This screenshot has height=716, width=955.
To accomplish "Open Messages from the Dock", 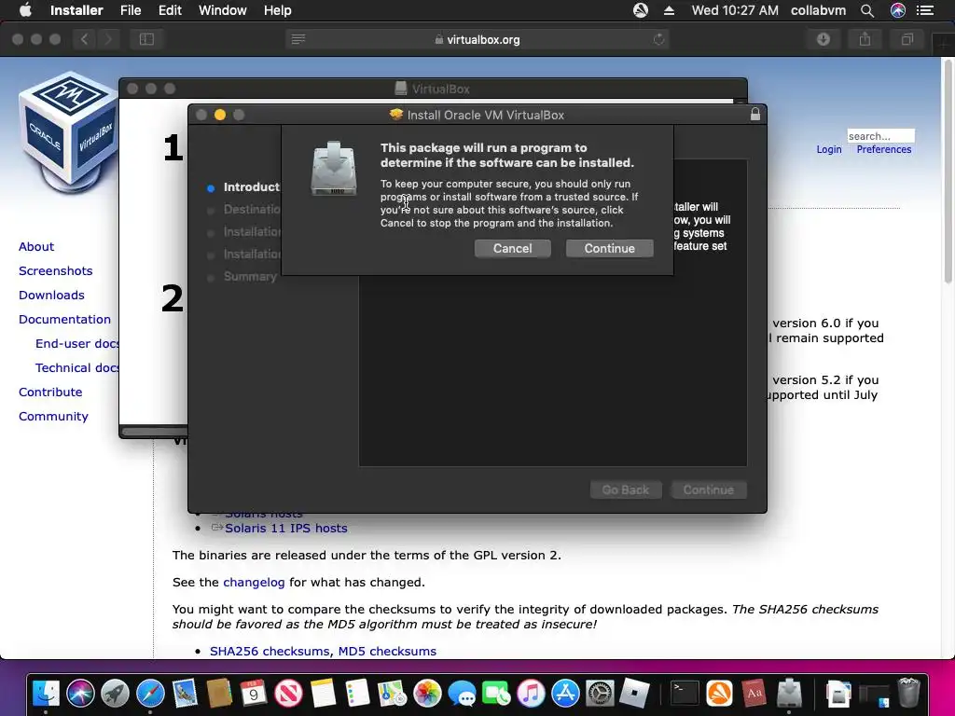I will pos(462,693).
